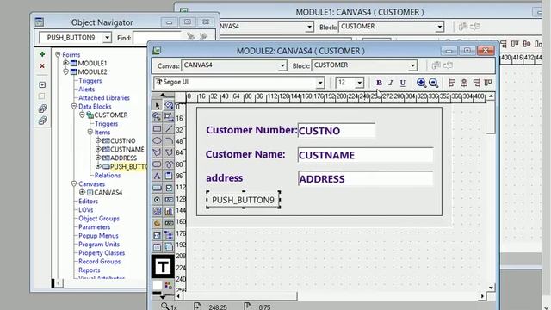The height and width of the screenshot is (310, 551).
Task: Select the Freehand drawing tool
Action: (169, 164)
